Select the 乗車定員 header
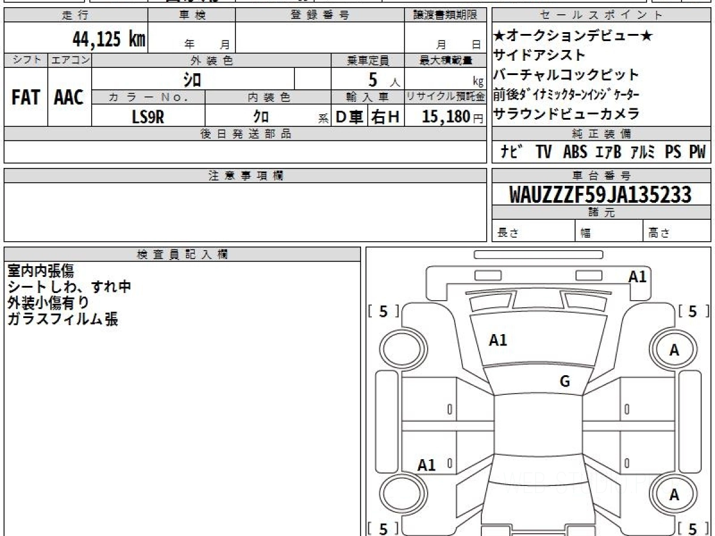 coord(368,60)
